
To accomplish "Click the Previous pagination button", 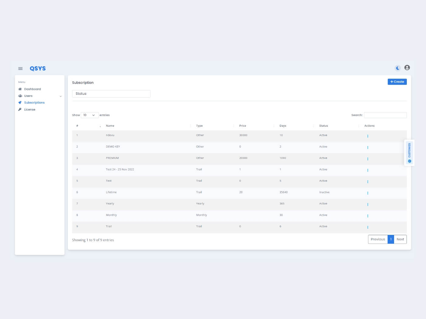I will tap(378, 239).
